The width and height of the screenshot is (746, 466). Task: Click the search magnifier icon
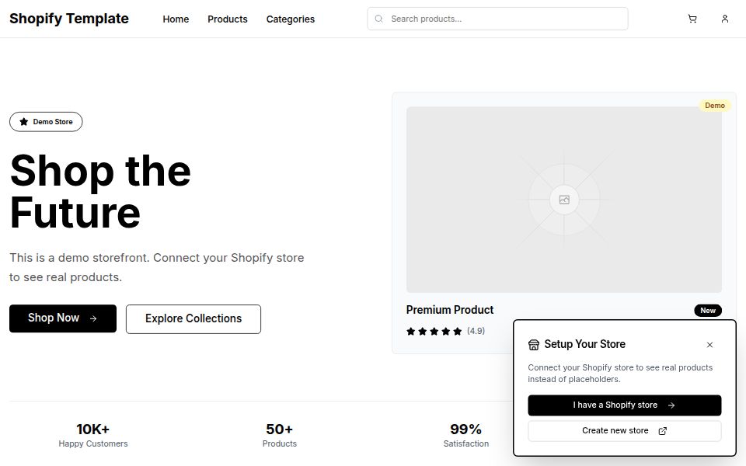[378, 19]
